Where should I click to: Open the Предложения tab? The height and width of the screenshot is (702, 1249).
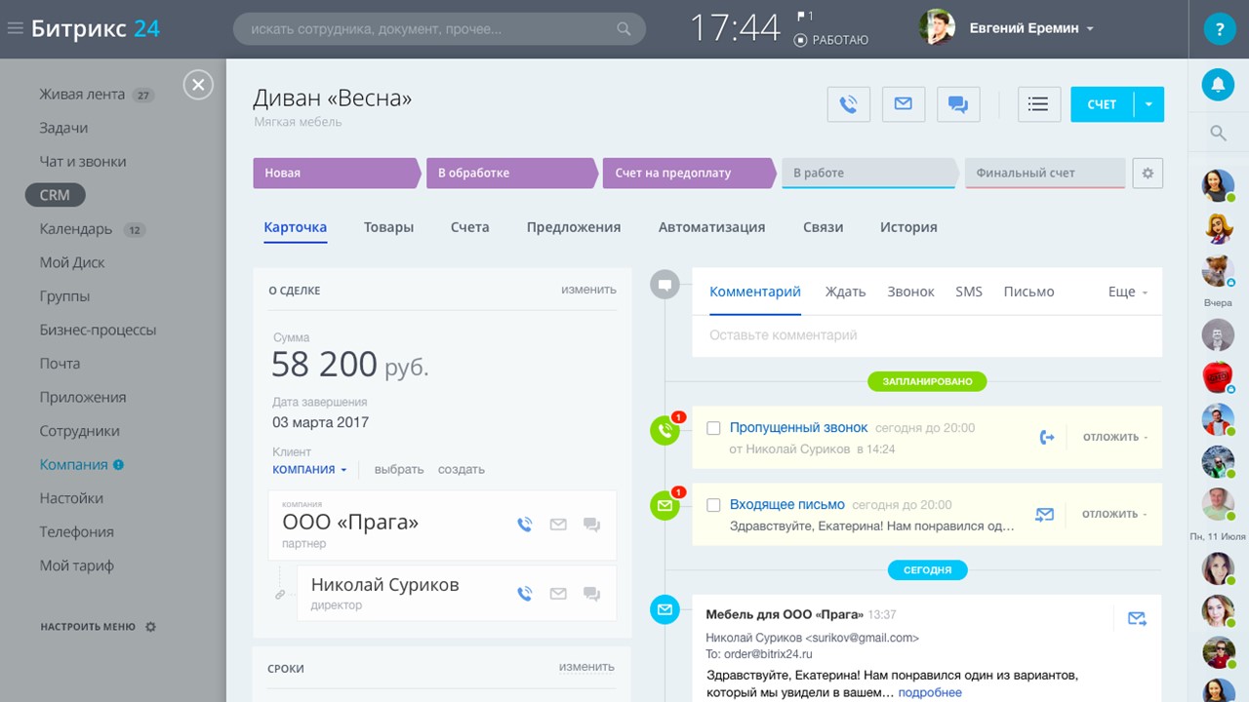coord(574,227)
